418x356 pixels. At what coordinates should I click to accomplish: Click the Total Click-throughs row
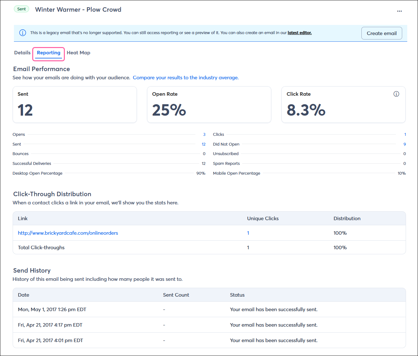209,247
